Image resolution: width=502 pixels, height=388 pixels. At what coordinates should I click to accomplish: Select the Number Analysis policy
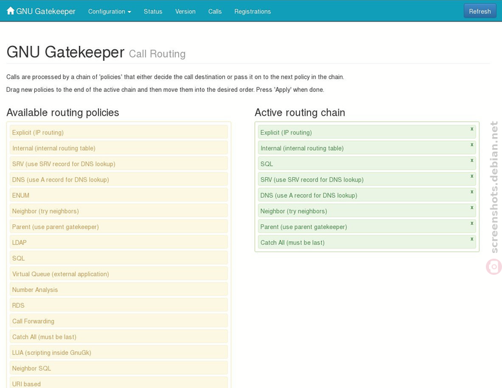pyautogui.click(x=119, y=289)
